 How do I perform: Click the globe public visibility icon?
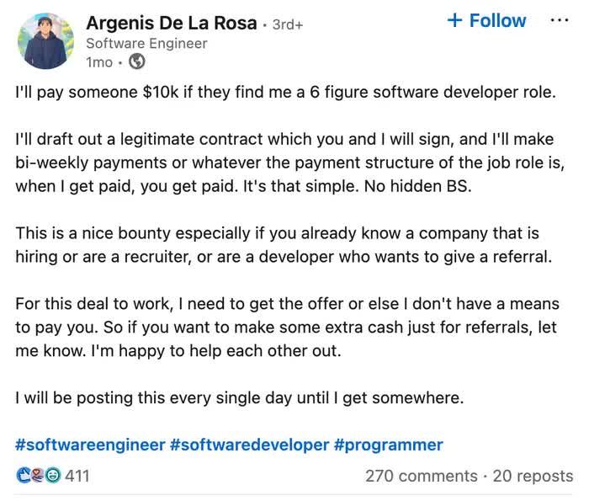pos(136,61)
